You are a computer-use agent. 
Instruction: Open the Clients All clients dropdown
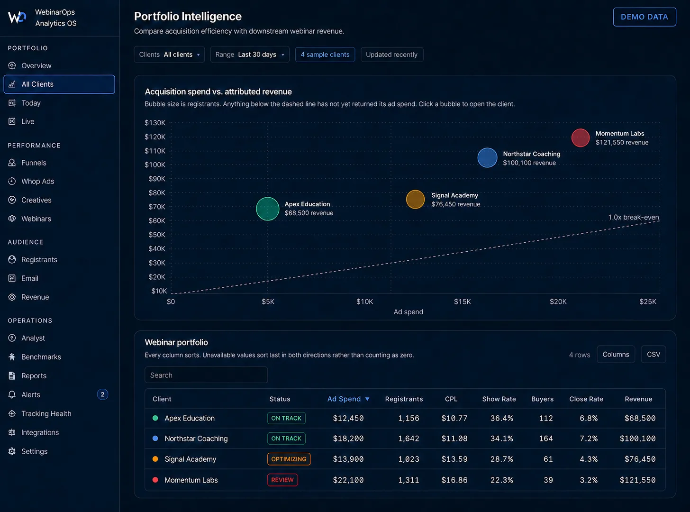169,55
